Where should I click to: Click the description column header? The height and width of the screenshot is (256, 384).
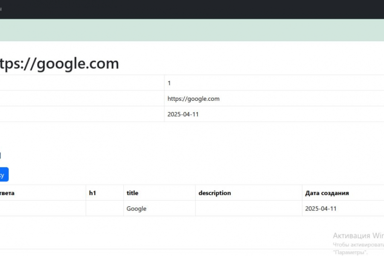[215, 193]
